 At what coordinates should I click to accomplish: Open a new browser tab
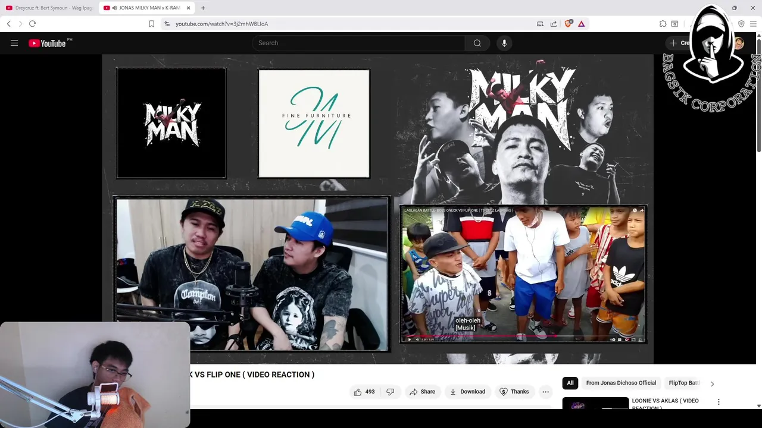click(x=203, y=8)
